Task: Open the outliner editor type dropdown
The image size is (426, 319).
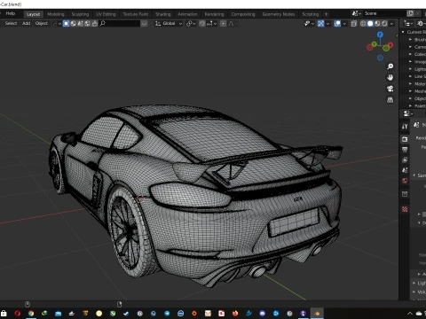Action: pyautogui.click(x=408, y=23)
